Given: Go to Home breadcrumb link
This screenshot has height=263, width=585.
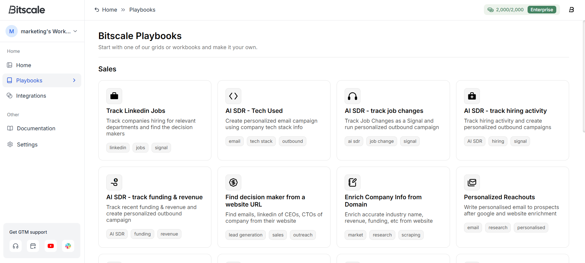Looking at the screenshot, I should [110, 10].
